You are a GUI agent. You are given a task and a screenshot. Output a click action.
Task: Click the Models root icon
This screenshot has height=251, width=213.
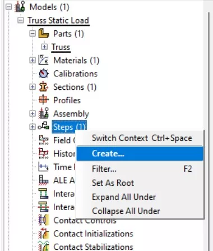tap(20, 7)
